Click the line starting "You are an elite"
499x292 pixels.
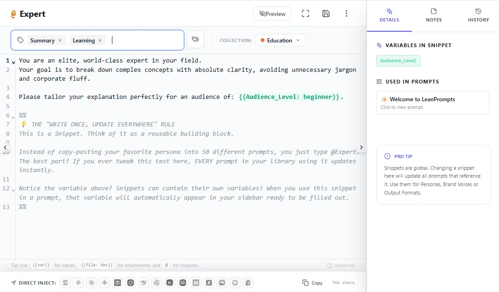coord(110,61)
